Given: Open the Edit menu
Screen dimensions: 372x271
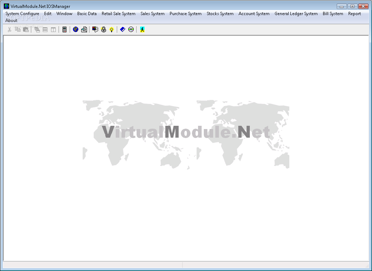Looking at the screenshot, I should pyautogui.click(x=48, y=14).
